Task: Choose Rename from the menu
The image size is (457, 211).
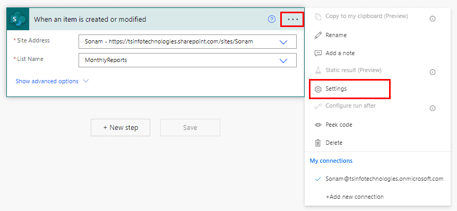Action: 336,35
